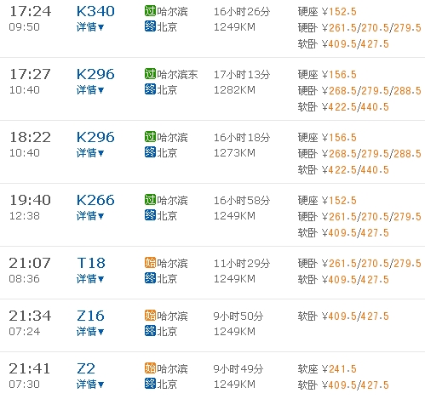Select K340 硬座 price ¥152.5
Viewport: 425px width, 399px height.
point(339,12)
